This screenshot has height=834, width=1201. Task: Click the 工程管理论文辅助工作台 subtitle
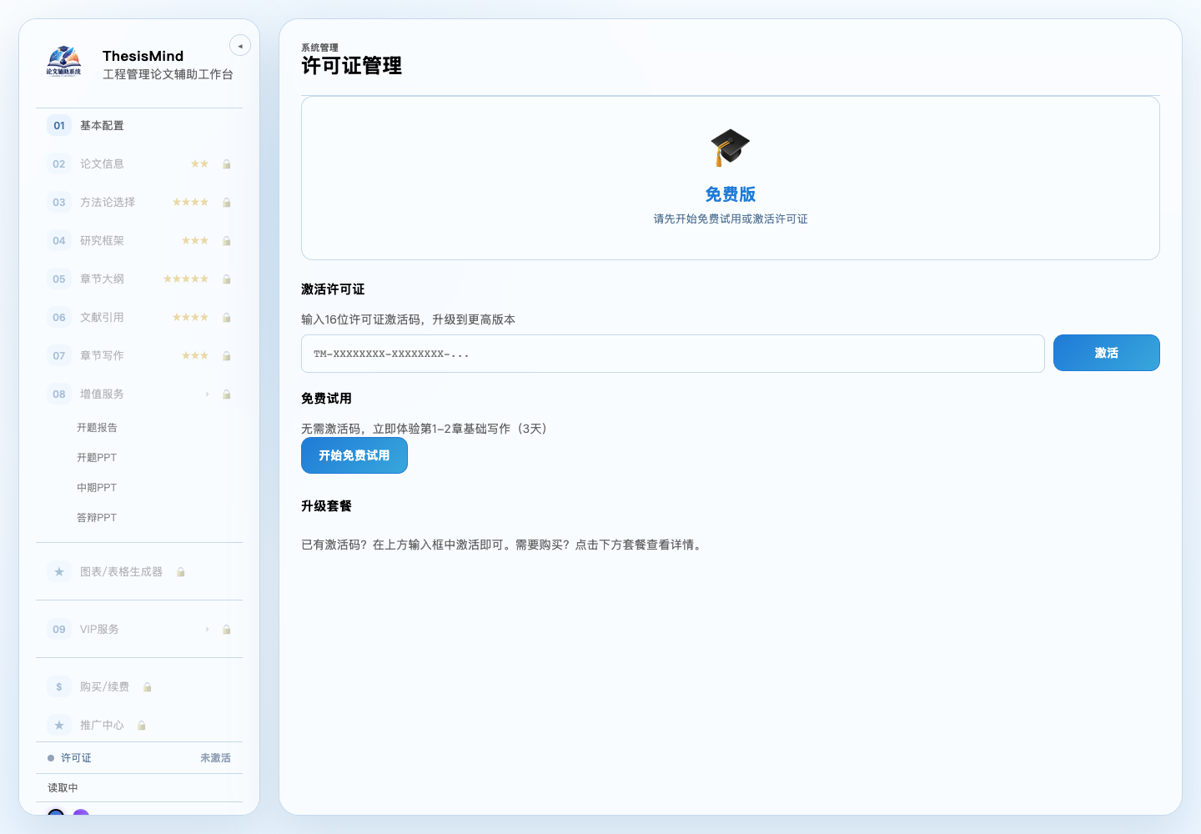point(168,74)
